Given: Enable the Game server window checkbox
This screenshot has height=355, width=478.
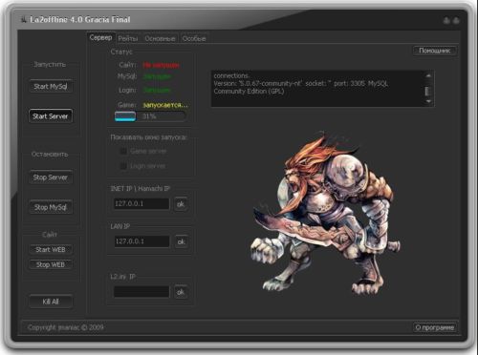Looking at the screenshot, I should 123,151.
